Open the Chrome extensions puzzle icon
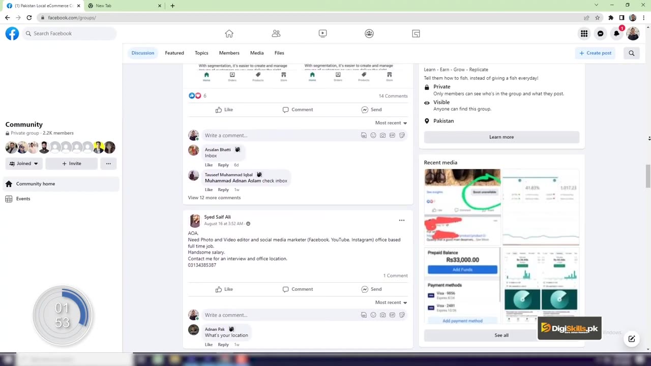 611,18
